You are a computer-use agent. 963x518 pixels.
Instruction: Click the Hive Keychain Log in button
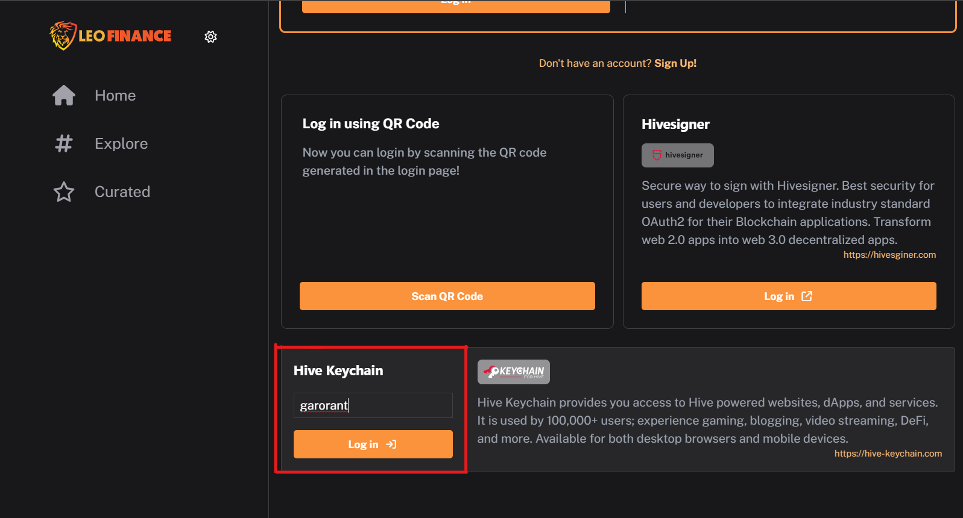(373, 444)
